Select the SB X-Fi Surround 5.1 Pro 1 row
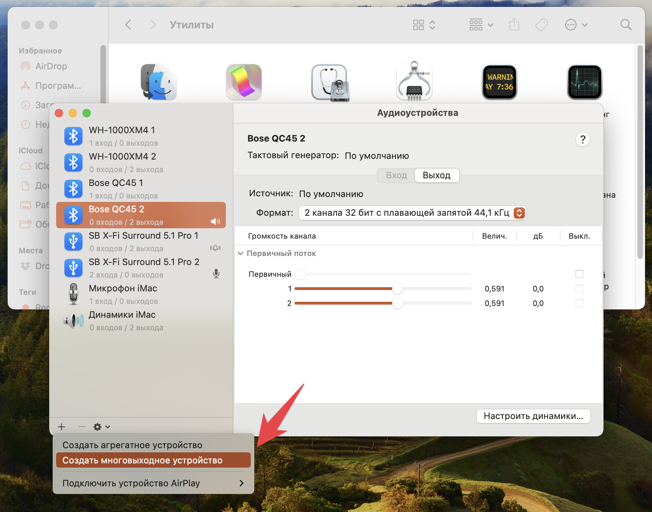 coord(141,241)
